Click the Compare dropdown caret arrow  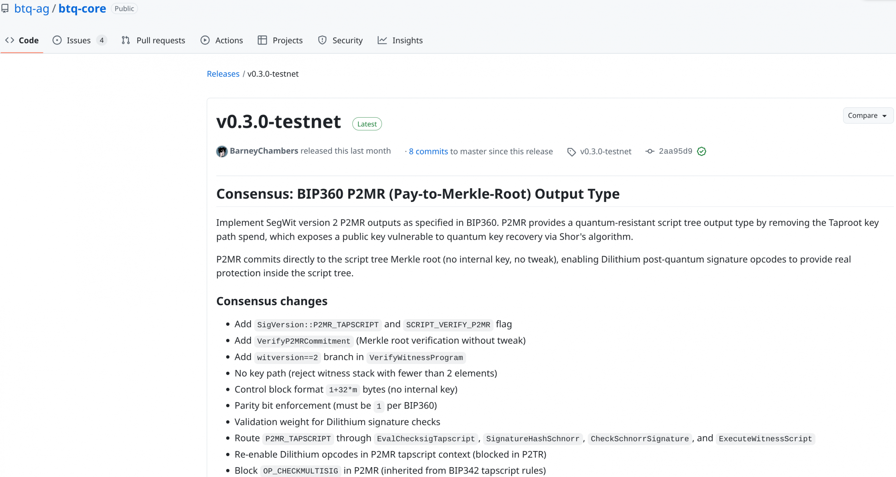tap(884, 116)
